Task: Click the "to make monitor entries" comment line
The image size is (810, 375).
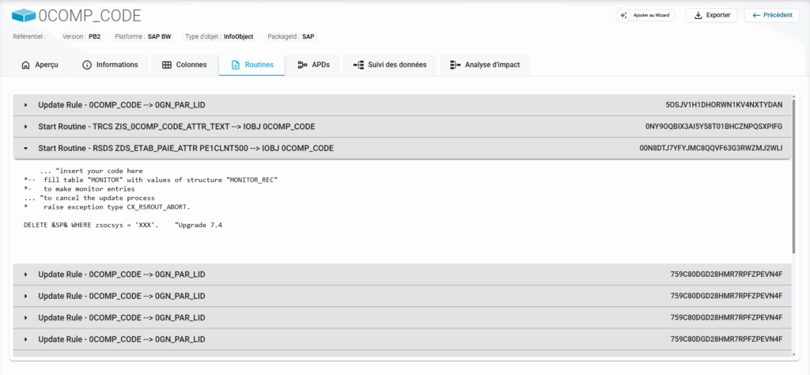Action: point(79,189)
